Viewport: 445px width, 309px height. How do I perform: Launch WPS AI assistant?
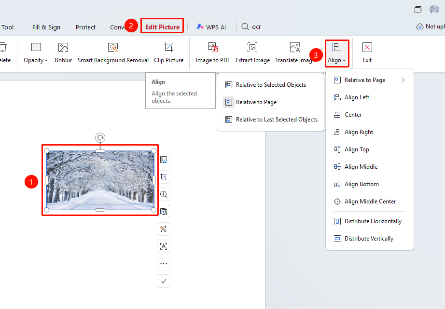click(211, 27)
